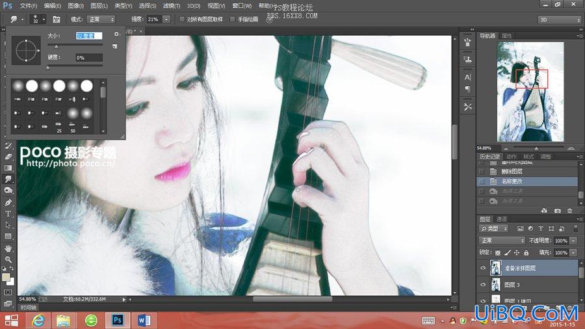Select the Gradient tool
The height and width of the screenshot is (329, 585).
pos(8,168)
